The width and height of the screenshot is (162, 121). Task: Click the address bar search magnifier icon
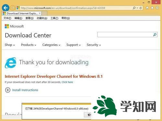coord(134,8)
